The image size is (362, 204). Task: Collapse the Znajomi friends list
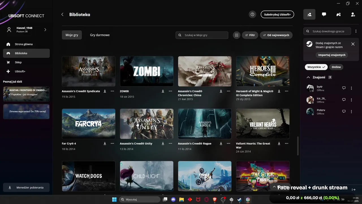(x=308, y=77)
